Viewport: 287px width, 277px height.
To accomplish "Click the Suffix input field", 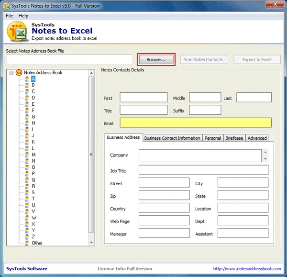I will 205,110.
